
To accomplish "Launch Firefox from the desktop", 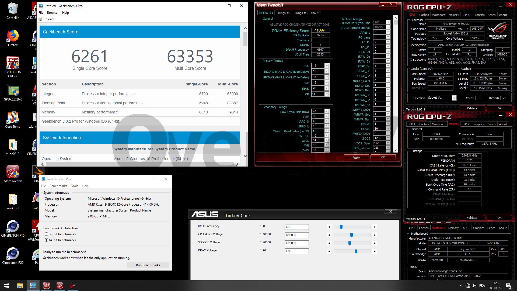I will point(13,36).
